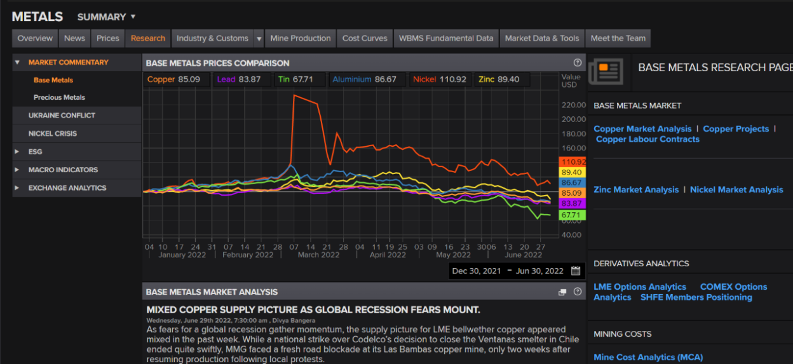Open the Mixed Copper Supply Picture article headline
This screenshot has width=793, height=364.
(313, 310)
